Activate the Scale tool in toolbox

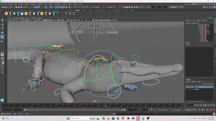2,41
